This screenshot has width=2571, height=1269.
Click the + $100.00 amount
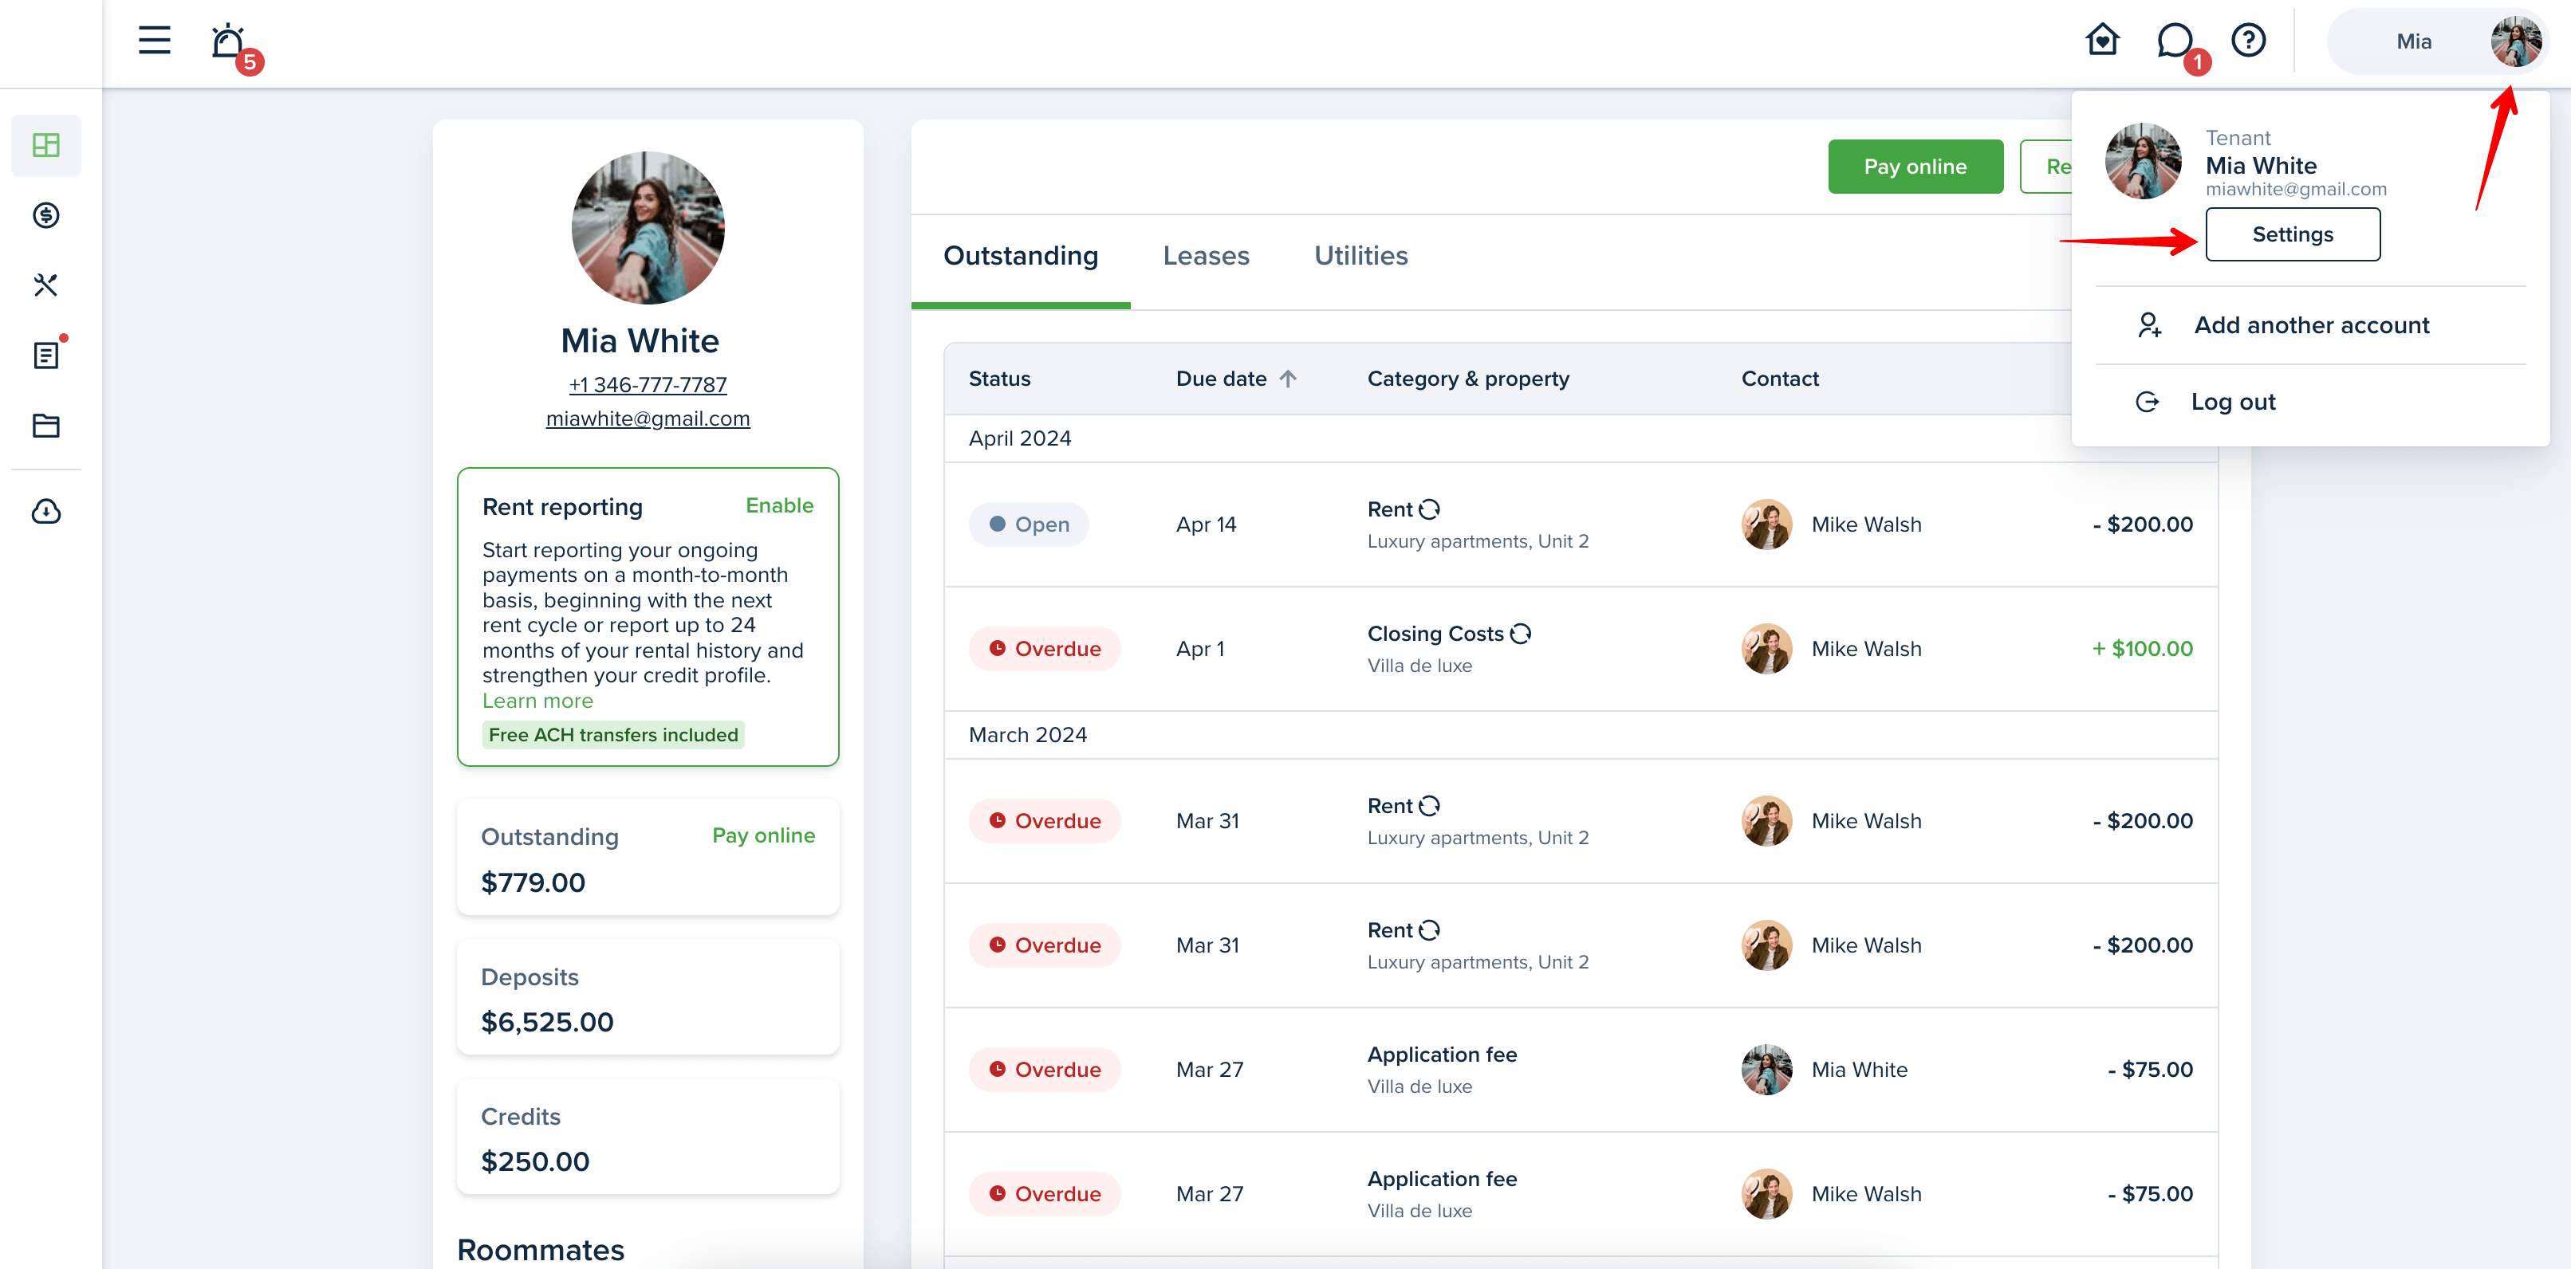pyautogui.click(x=2143, y=649)
